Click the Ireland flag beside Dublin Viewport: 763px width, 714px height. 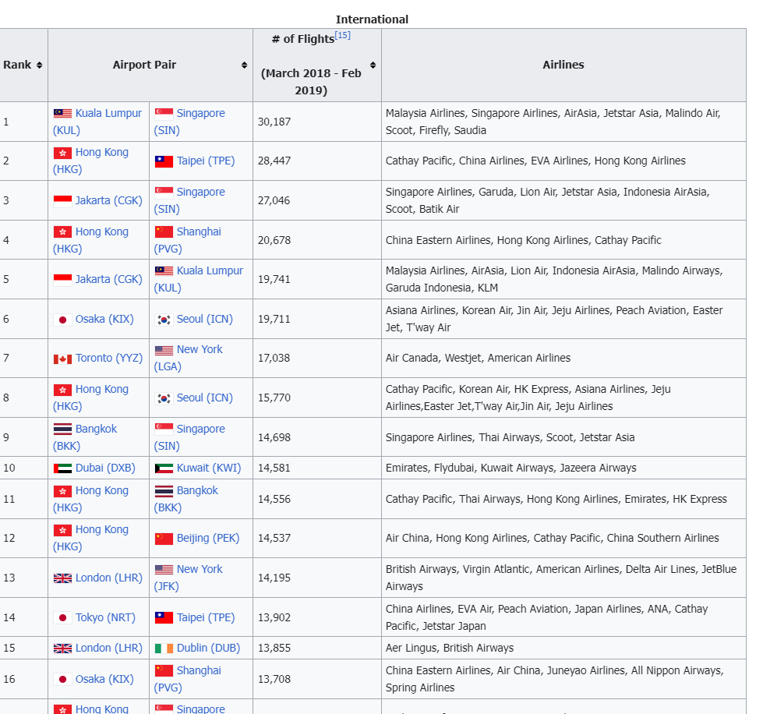(x=164, y=649)
